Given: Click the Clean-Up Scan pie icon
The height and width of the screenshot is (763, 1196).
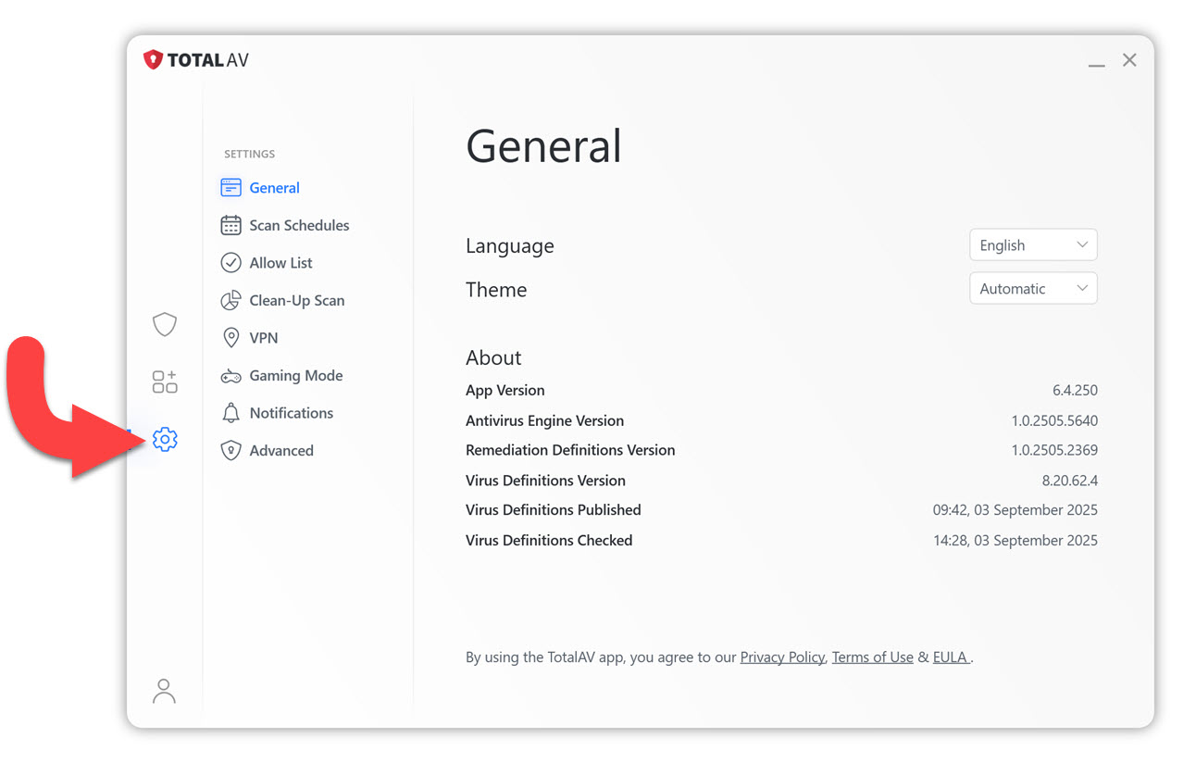Looking at the screenshot, I should pyautogui.click(x=230, y=301).
